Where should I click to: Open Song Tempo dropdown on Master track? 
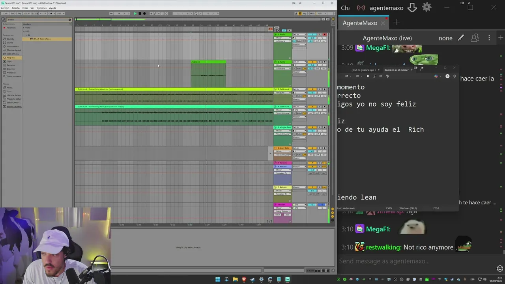(282, 211)
